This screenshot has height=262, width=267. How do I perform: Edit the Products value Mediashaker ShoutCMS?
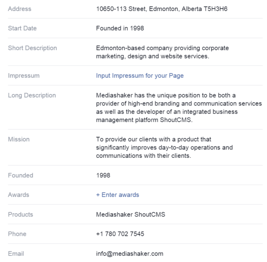pyautogui.click(x=131, y=215)
